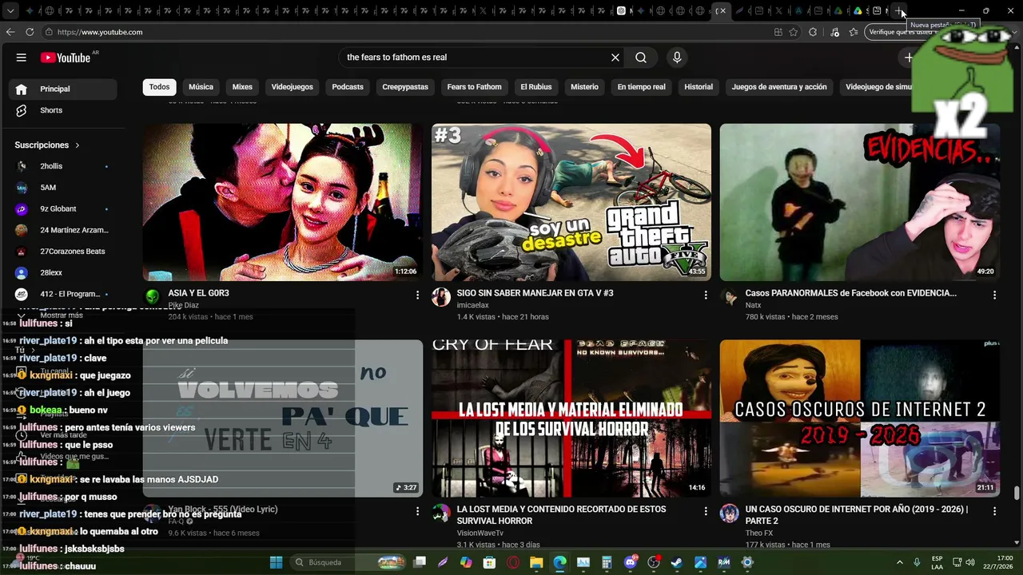This screenshot has height=575, width=1023.
Task: Open Discord from the taskbar
Action: [x=631, y=562]
